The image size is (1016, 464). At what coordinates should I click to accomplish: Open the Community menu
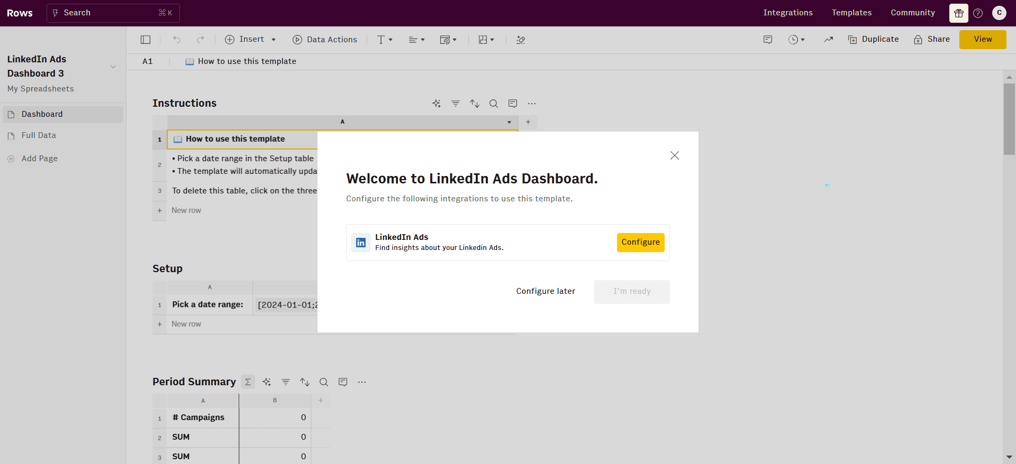coord(912,13)
